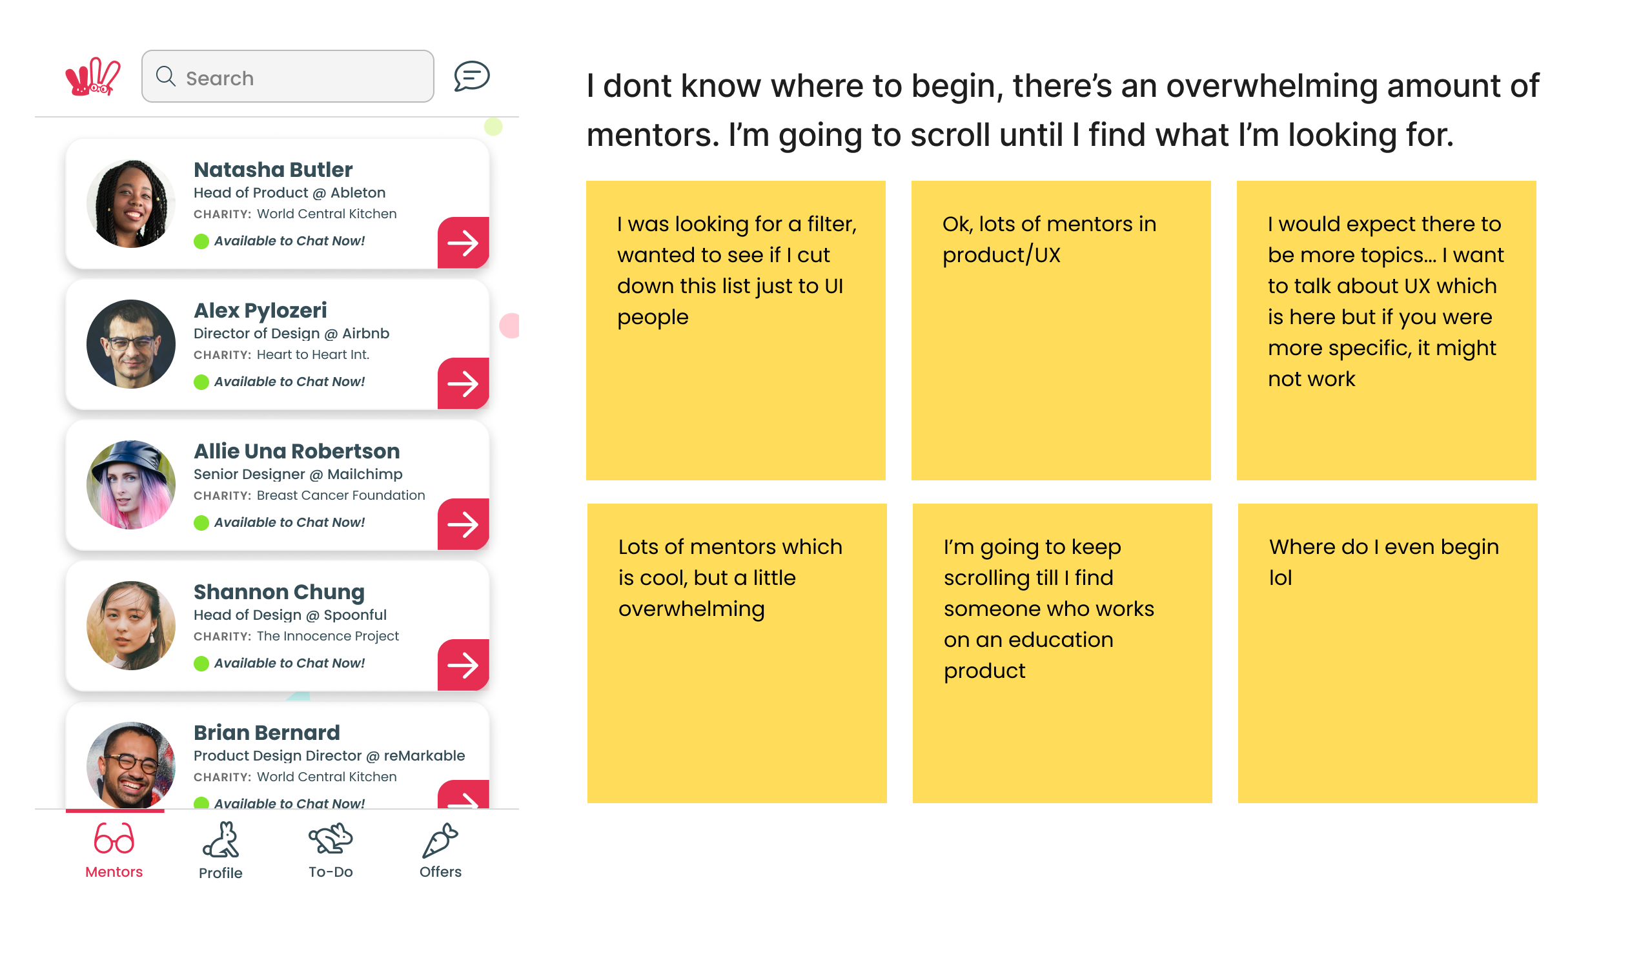Viewport: 1641px width, 962px height.
Task: Click the Search input field
Action: click(x=290, y=77)
